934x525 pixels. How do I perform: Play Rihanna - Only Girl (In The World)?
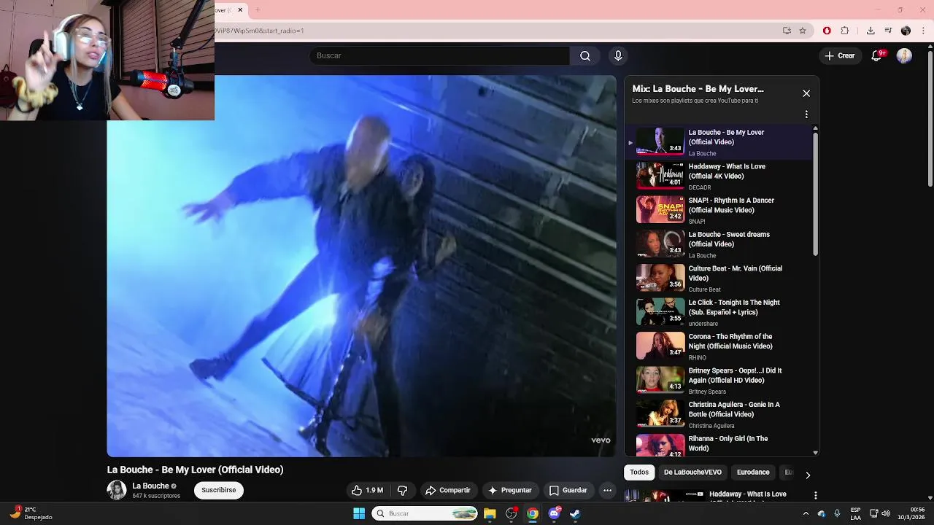coord(719,445)
